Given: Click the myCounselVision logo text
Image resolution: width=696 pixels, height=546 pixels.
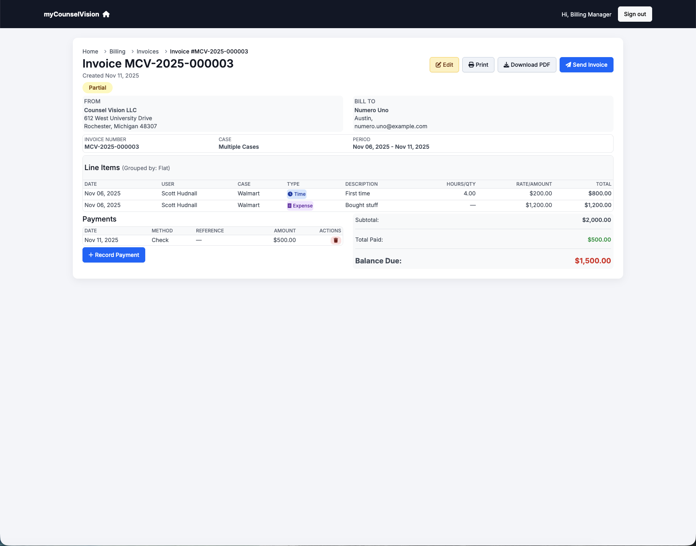Looking at the screenshot, I should click(x=71, y=14).
